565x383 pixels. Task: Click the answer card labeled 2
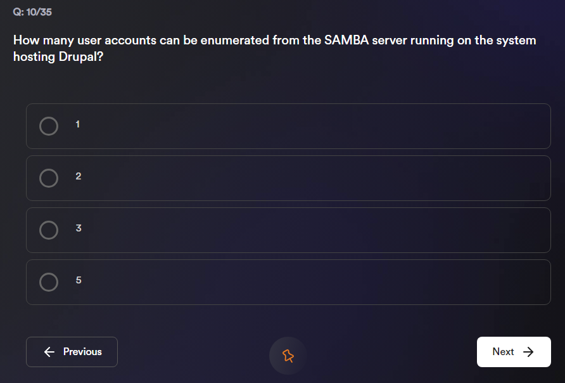coord(288,178)
